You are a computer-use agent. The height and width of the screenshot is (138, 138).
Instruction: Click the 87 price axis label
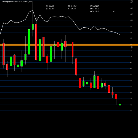point(131,38)
